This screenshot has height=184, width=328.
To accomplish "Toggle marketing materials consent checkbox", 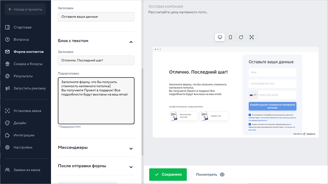I will point(250,124).
